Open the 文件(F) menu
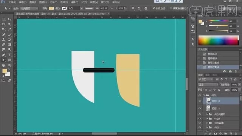The width and height of the screenshot is (242, 136). tap(12, 2)
